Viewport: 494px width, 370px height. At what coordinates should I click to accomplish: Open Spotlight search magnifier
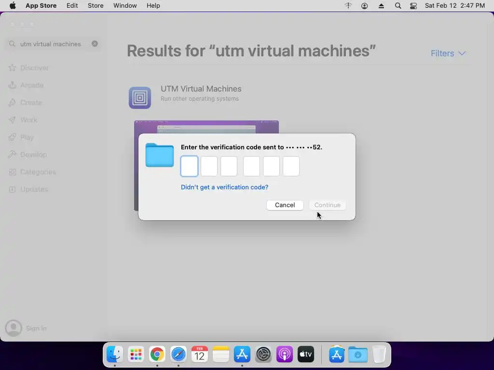coord(398,6)
